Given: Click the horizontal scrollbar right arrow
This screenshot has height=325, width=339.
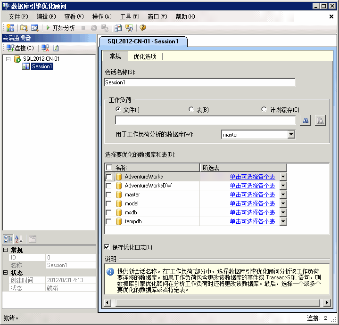Looking at the screenshot, I should point(327,303).
